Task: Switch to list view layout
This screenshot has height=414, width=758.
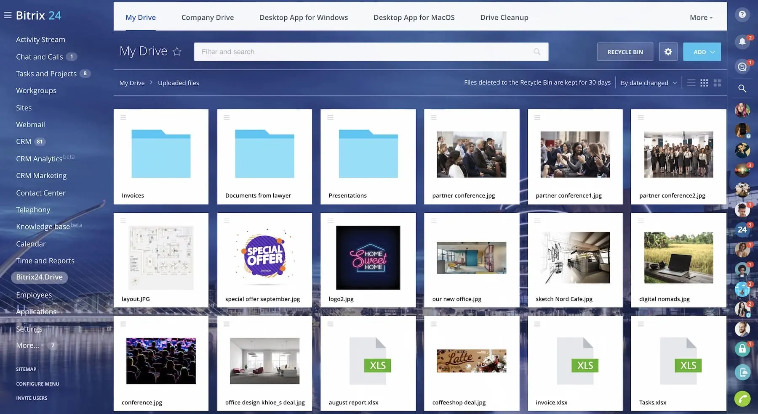Action: [x=691, y=83]
